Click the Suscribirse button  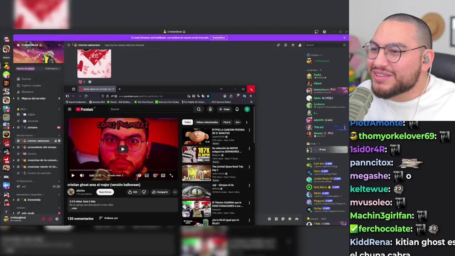coord(105,192)
